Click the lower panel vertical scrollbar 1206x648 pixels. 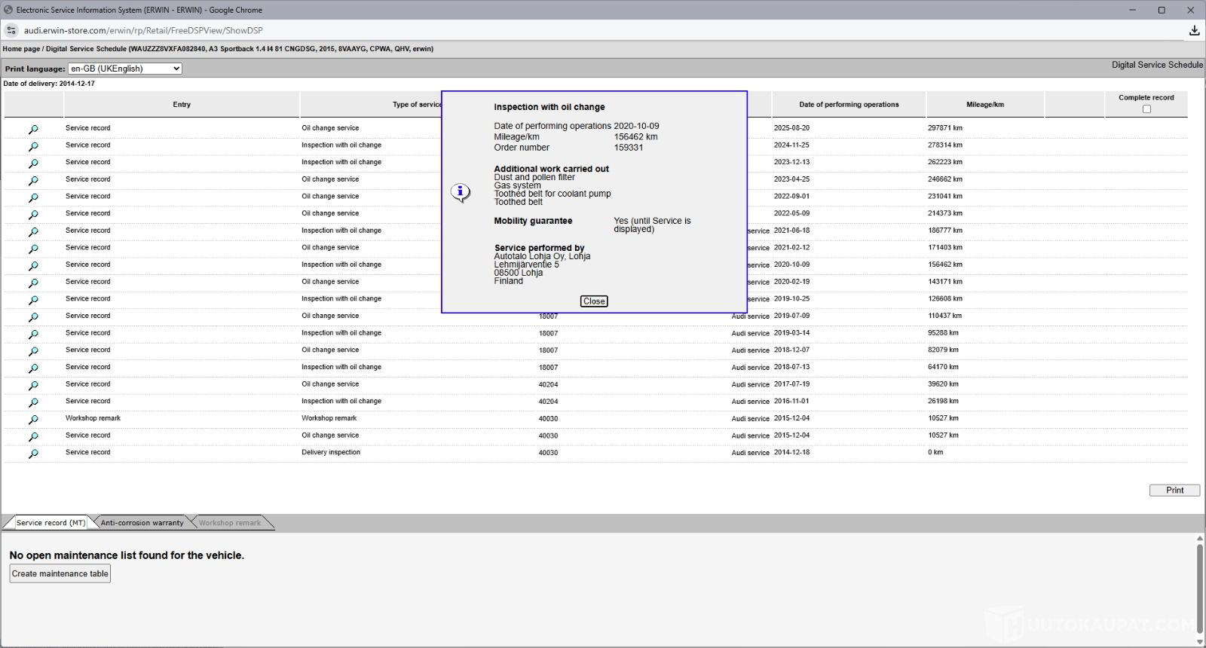1199,580
